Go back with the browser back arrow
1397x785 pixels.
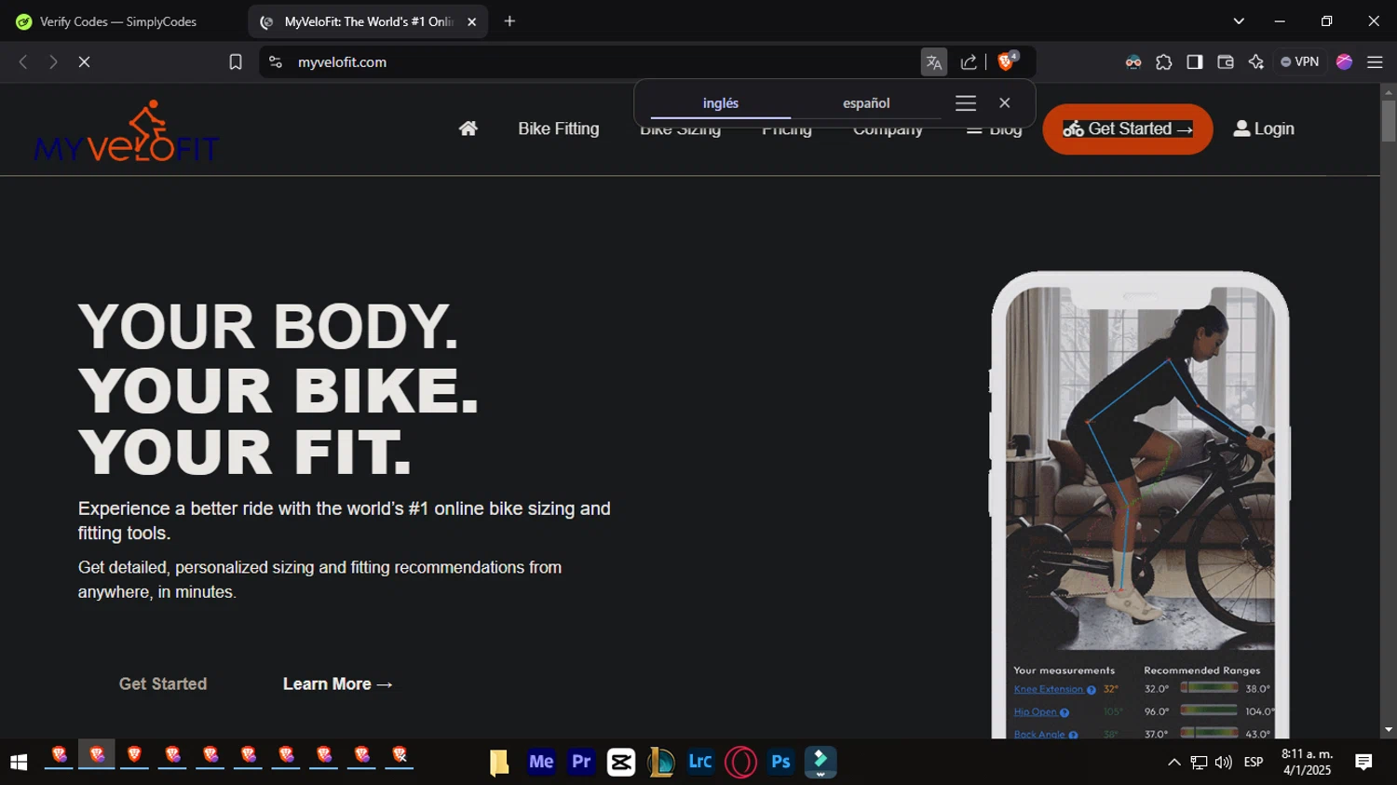coord(23,62)
